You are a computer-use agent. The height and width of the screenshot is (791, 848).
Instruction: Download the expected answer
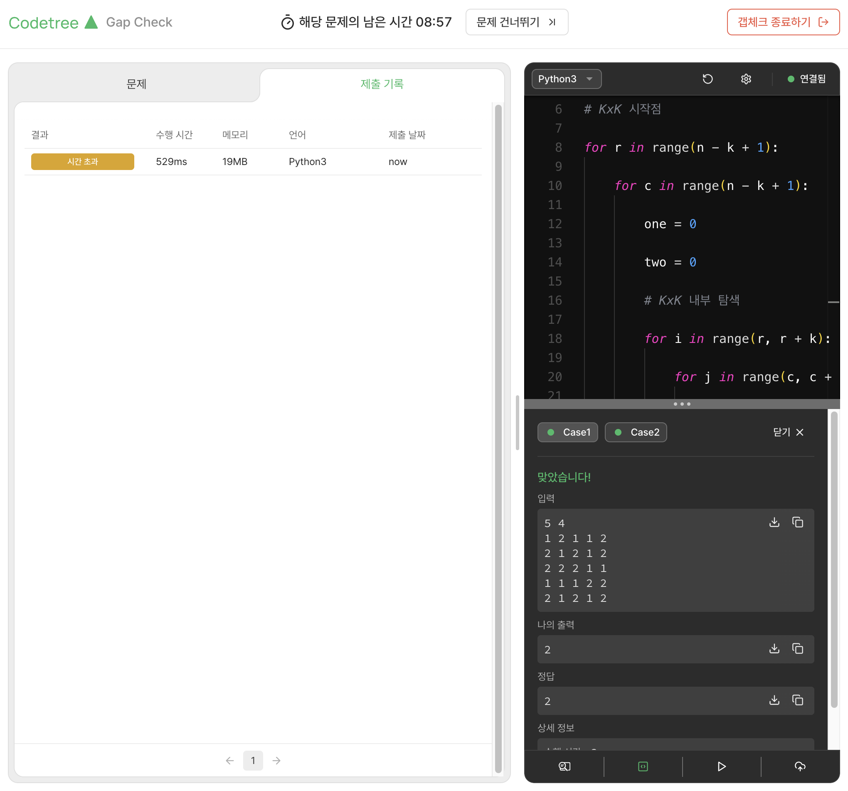(x=774, y=700)
